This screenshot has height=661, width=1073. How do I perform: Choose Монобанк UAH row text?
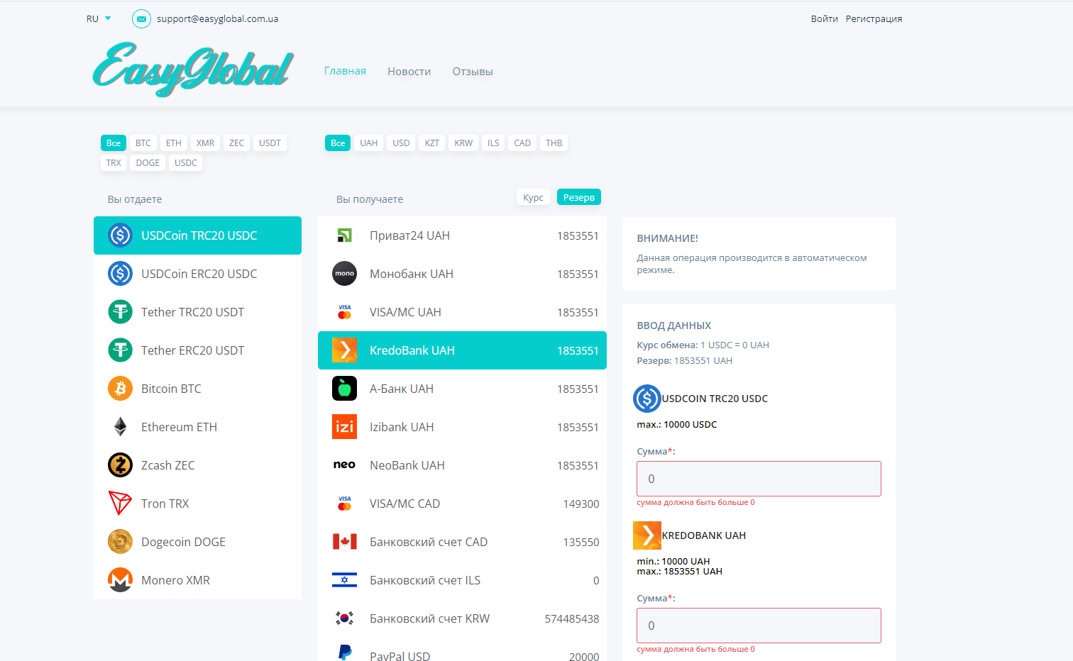(412, 274)
